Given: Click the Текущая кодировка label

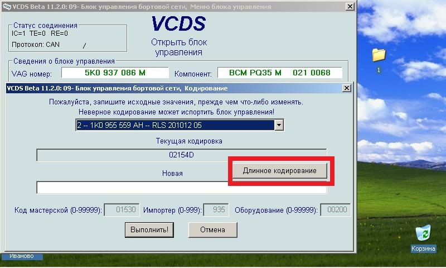Looking at the screenshot, I should pyautogui.click(x=189, y=141).
